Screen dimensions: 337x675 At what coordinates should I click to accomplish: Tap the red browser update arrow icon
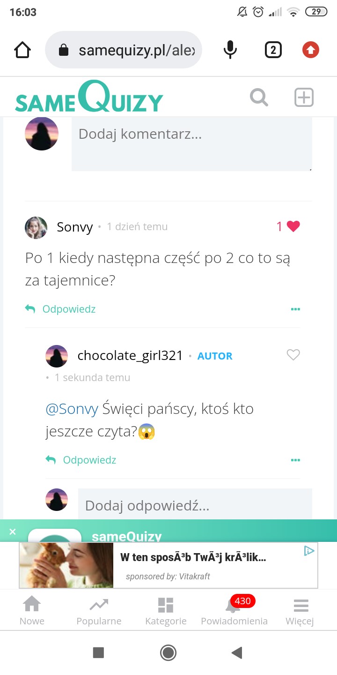[311, 50]
